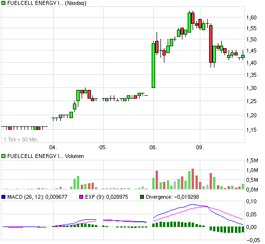Viewport: 265px width, 244px height.
Task: Click the 1,60 price axis label
Action: [x=251, y=17]
